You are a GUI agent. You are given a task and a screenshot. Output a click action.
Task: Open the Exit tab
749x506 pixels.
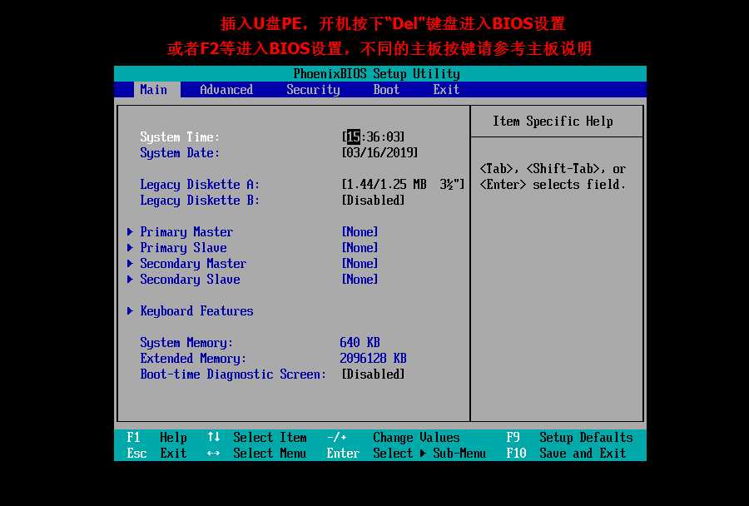pyautogui.click(x=446, y=89)
